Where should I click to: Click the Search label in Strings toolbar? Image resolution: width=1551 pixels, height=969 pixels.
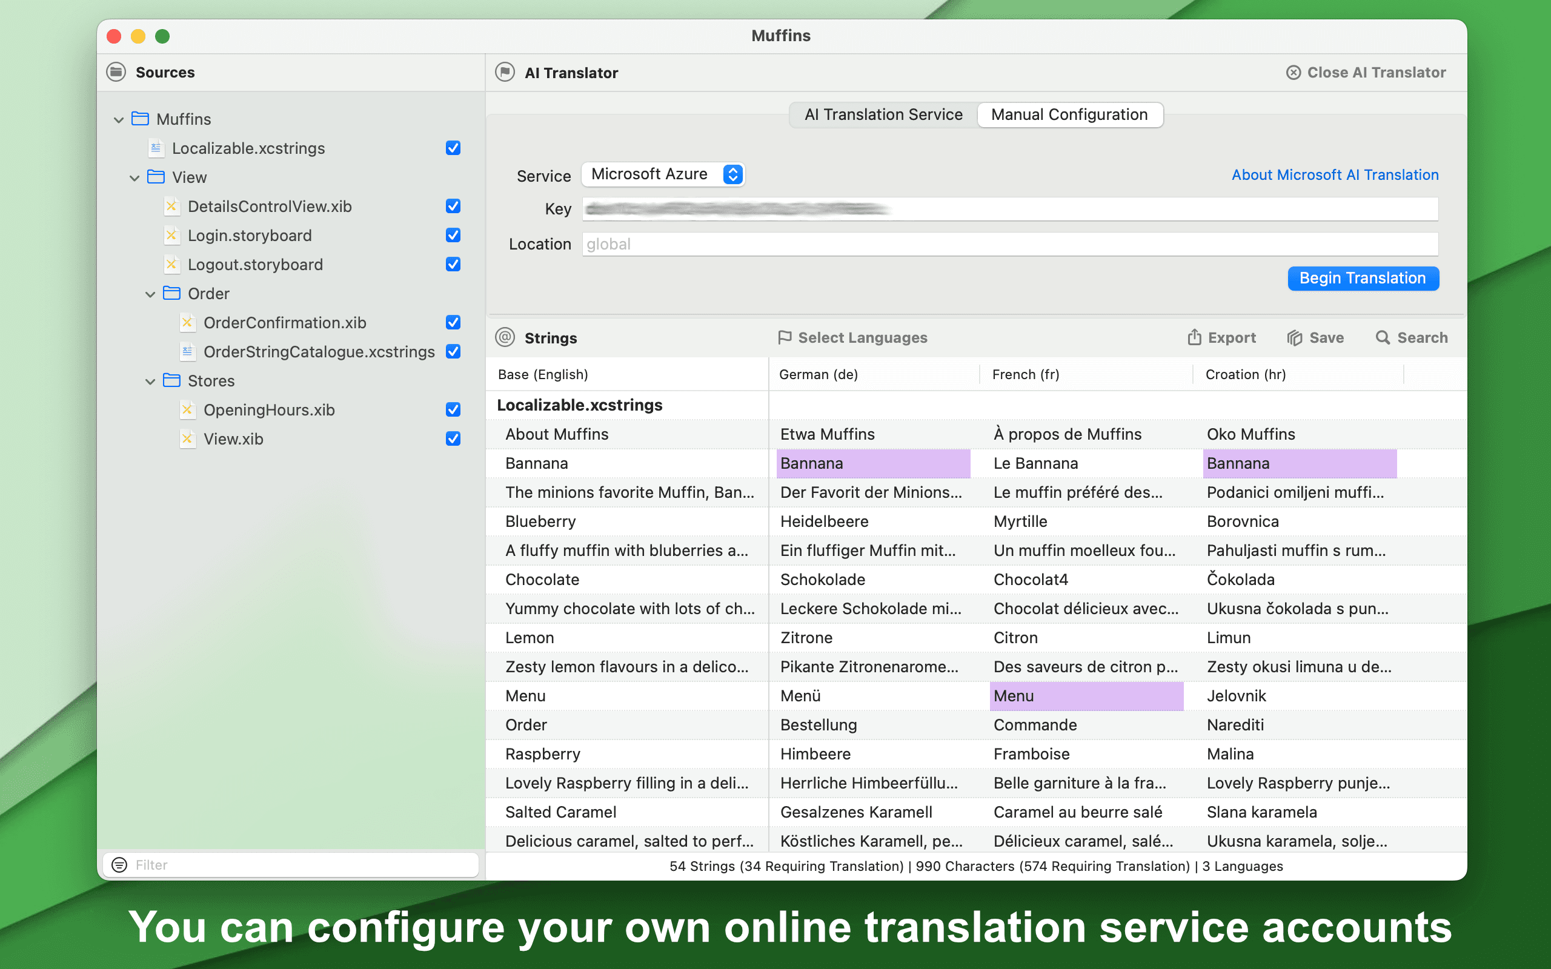pos(1422,337)
